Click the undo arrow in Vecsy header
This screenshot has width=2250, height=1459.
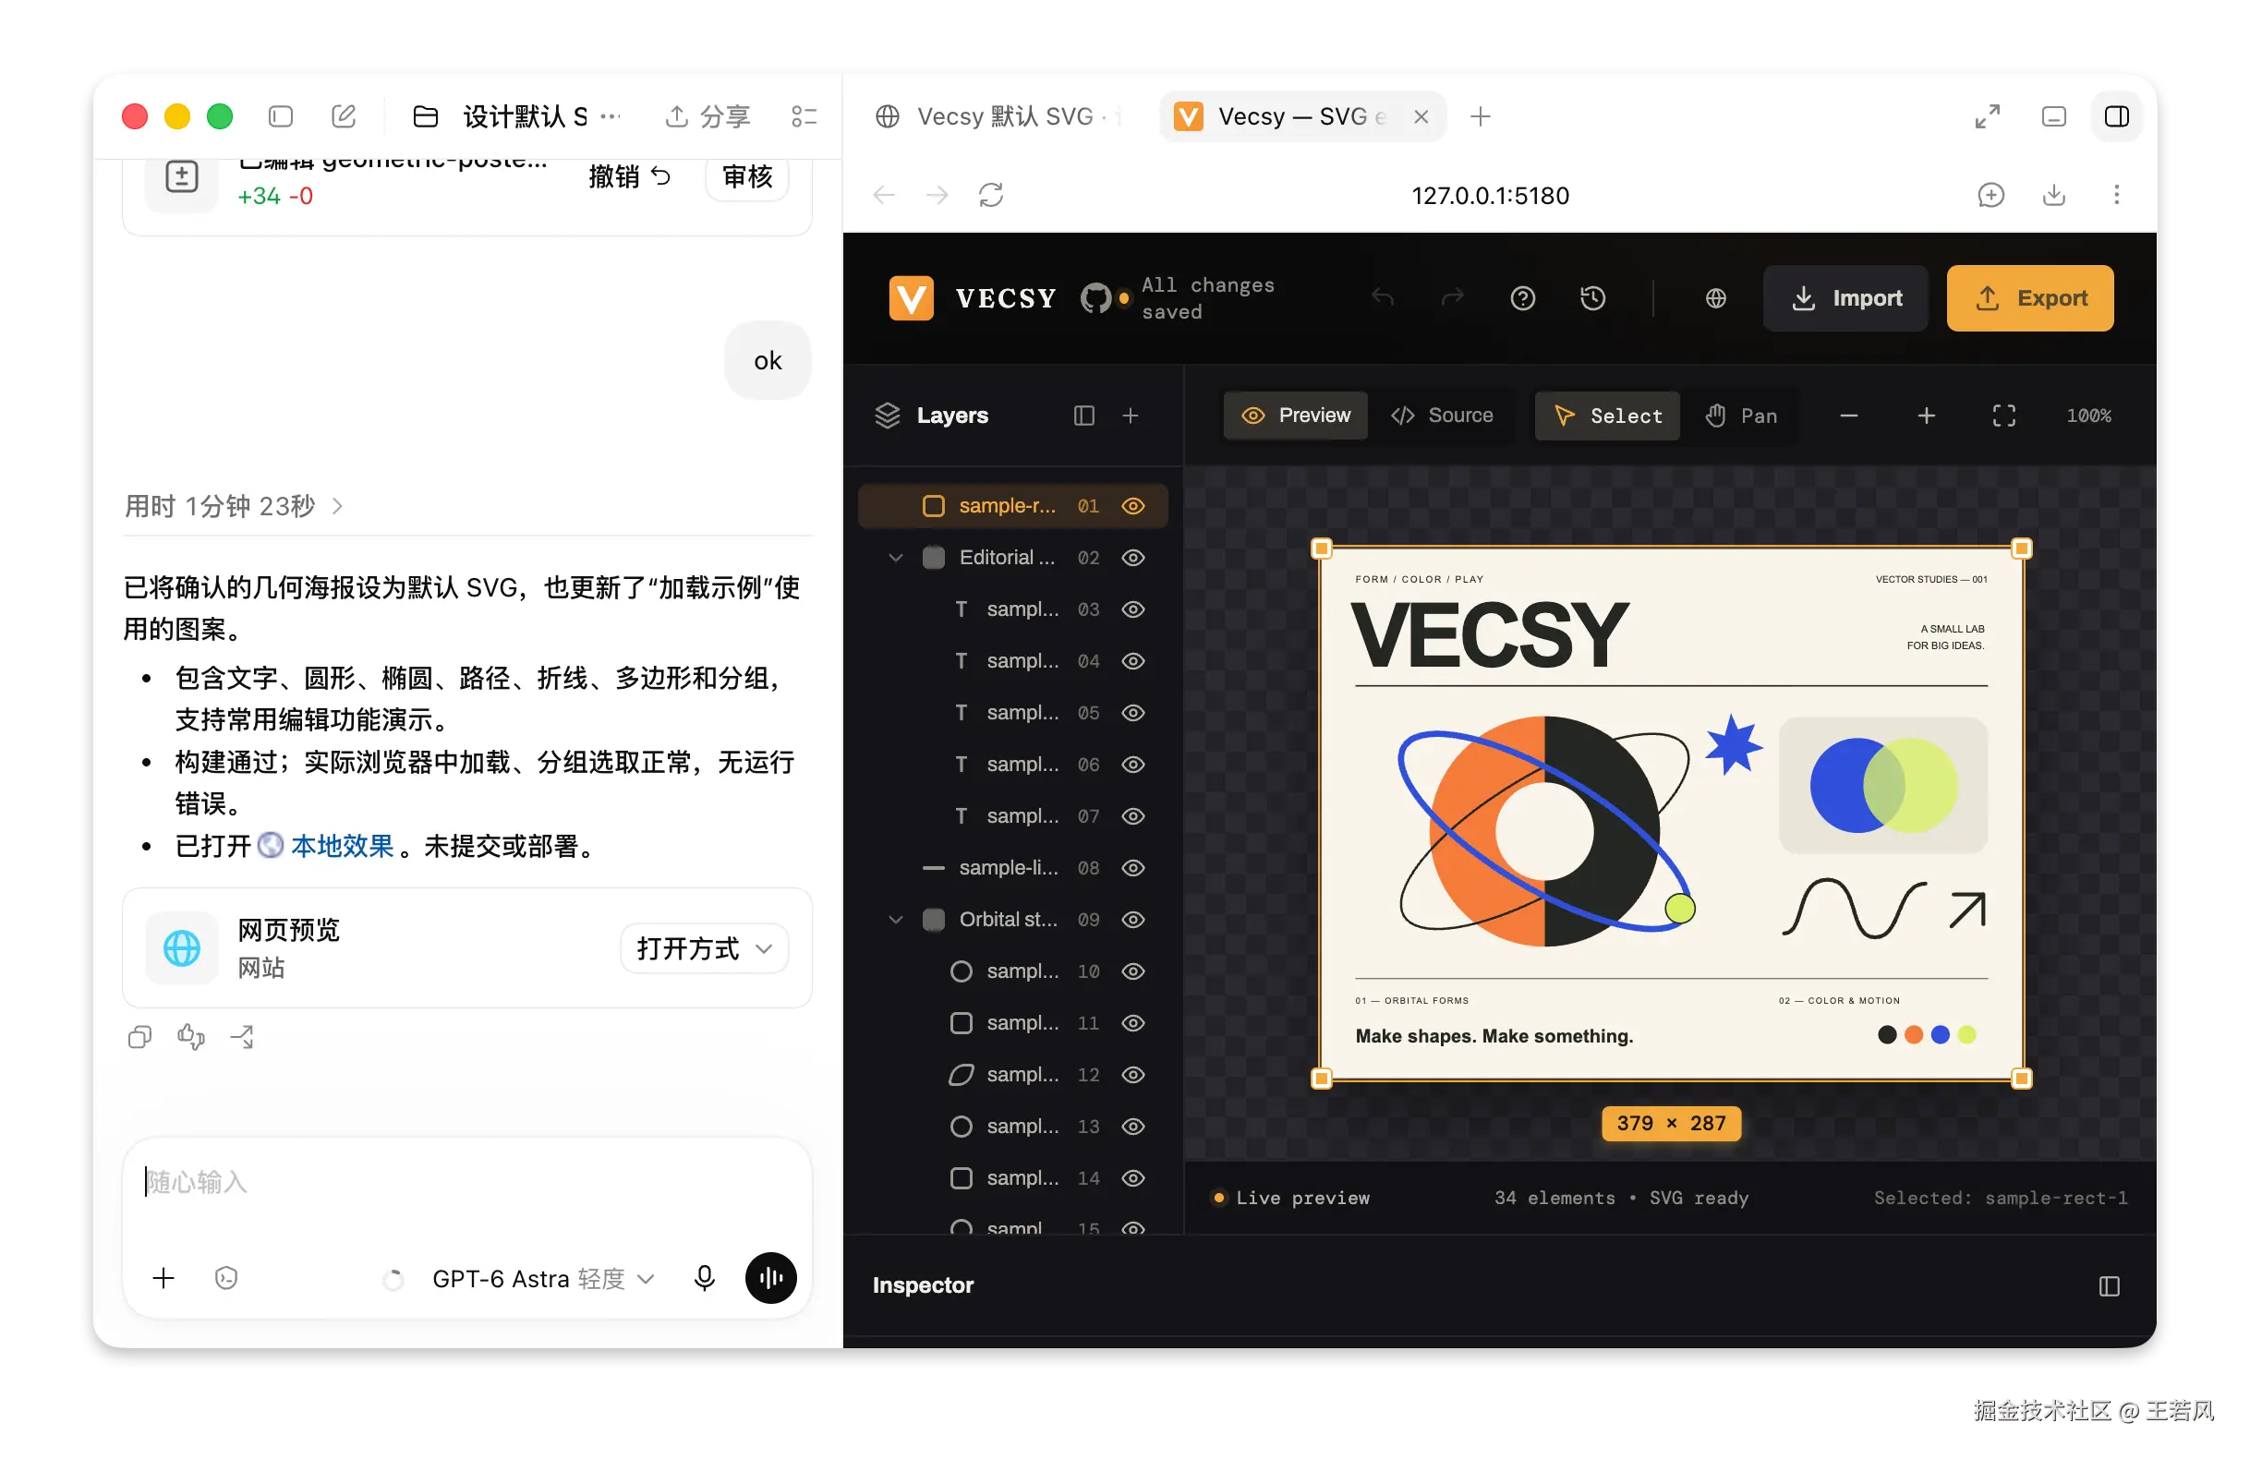[x=1383, y=298]
